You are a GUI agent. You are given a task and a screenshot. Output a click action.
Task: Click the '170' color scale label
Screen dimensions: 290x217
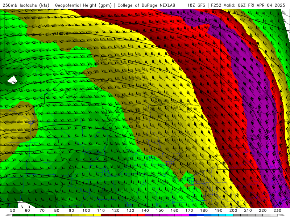point(189,210)
